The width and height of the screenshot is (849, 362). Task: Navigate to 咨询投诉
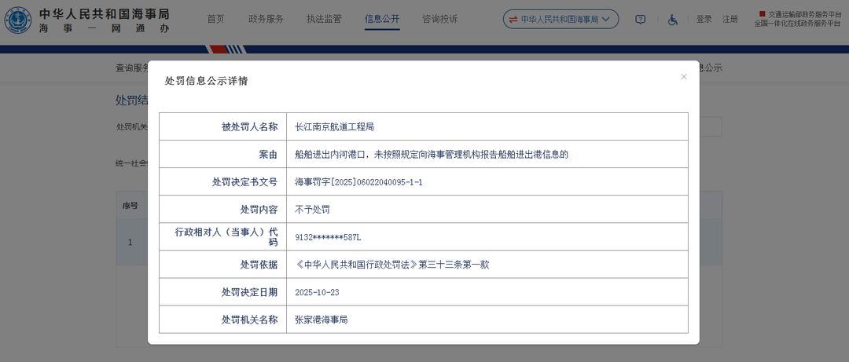coord(439,19)
